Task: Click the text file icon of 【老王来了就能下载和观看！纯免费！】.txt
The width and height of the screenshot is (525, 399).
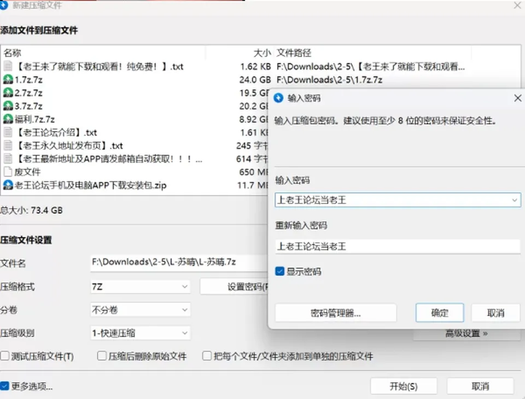Action: pyautogui.click(x=8, y=66)
